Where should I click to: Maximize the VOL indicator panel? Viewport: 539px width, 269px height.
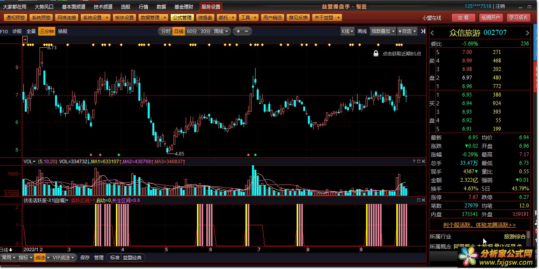419,161
